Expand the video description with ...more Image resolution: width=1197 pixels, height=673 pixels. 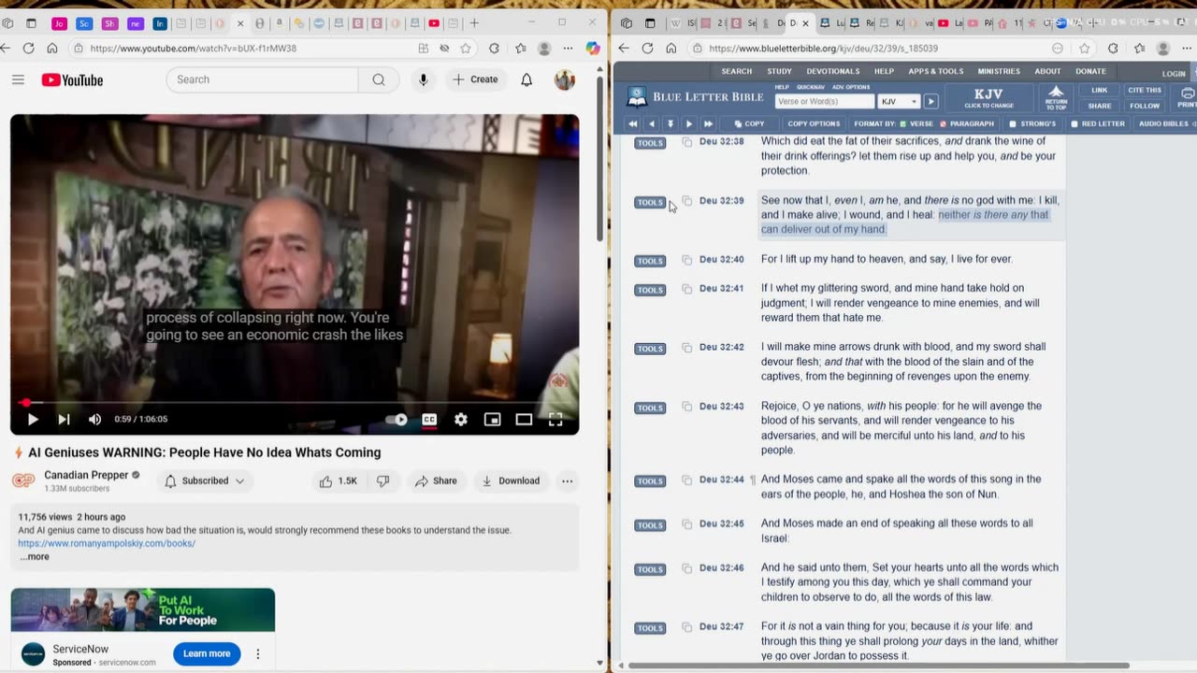pyautogui.click(x=35, y=557)
